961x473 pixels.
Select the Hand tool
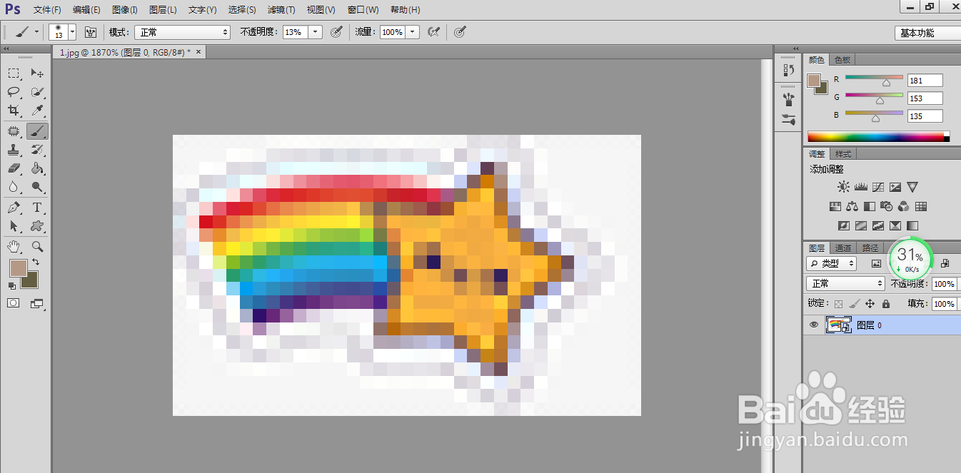coord(14,247)
